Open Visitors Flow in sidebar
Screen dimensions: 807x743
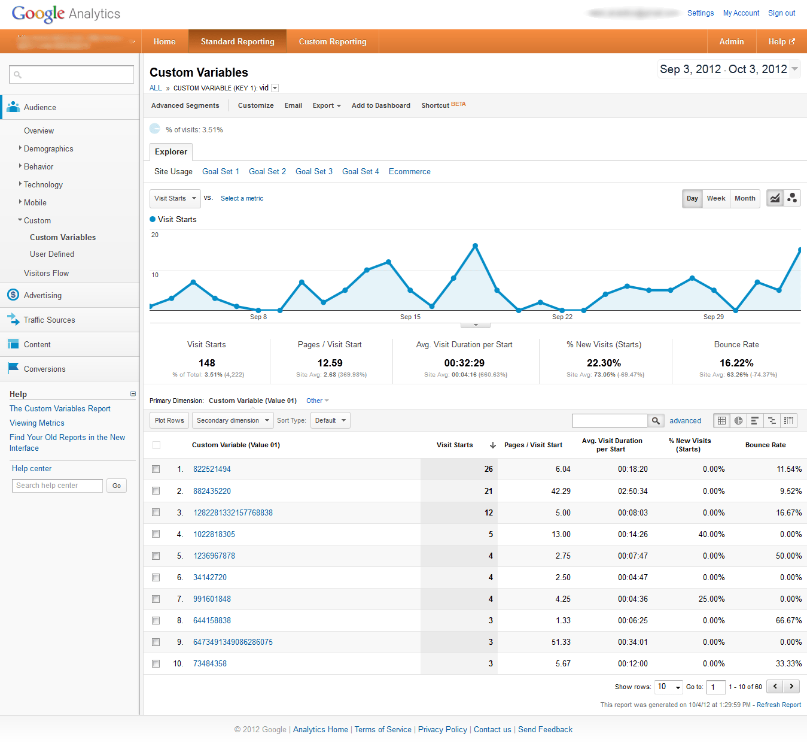tap(46, 273)
